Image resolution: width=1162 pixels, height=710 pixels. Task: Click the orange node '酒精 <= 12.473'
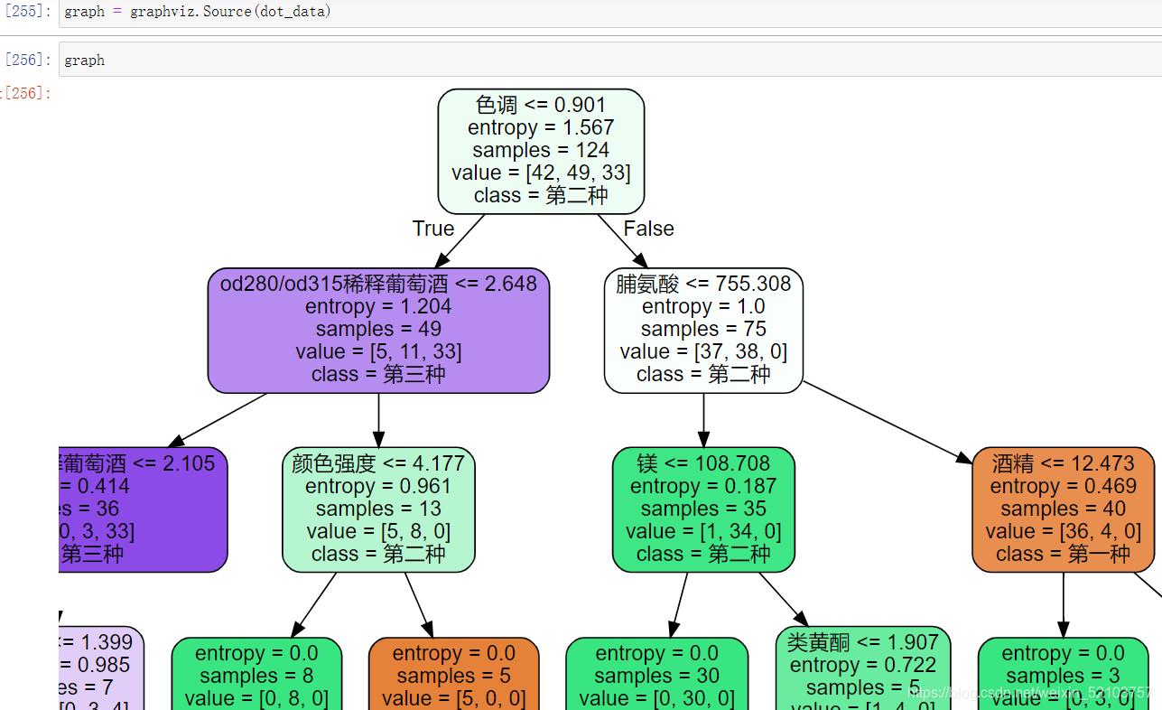coord(1063,509)
